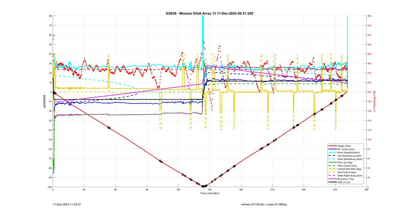Click the 'volmax=51145.8cc, mass=51.965kg' footer text
This screenshot has width=405, height=210.
pos(264,204)
